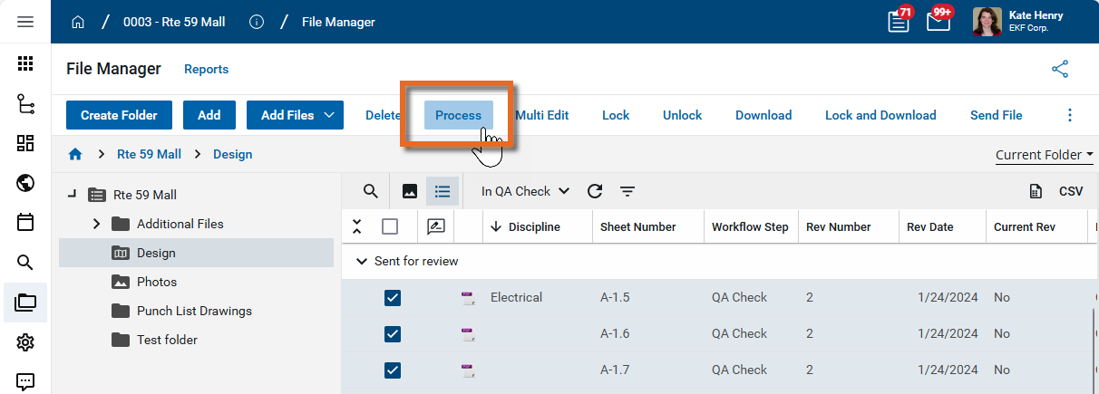Screen dimensions: 1099x394
Task: Switch to thumbnail image view
Action: click(410, 191)
